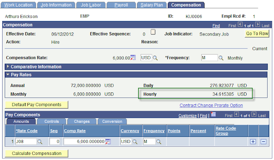Click the Seq field containing 0
This screenshot has width=274, height=160.
point(55,141)
